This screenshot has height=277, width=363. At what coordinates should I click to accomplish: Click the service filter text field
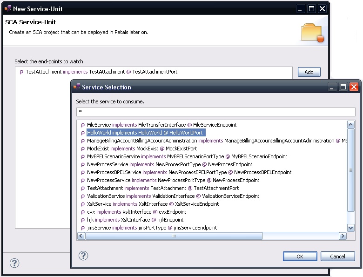point(215,112)
